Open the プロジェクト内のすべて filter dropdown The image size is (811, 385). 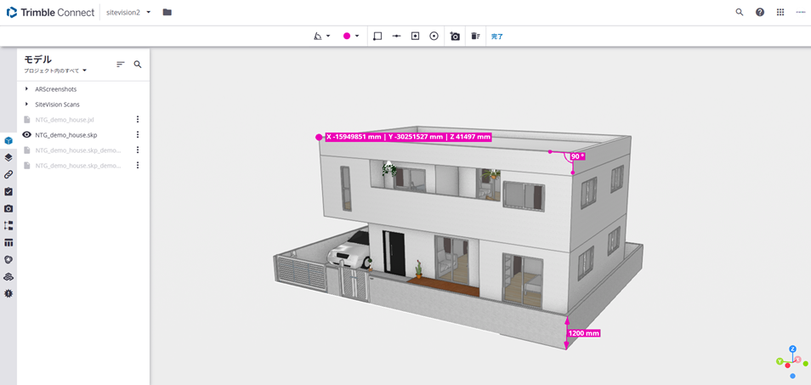[55, 71]
